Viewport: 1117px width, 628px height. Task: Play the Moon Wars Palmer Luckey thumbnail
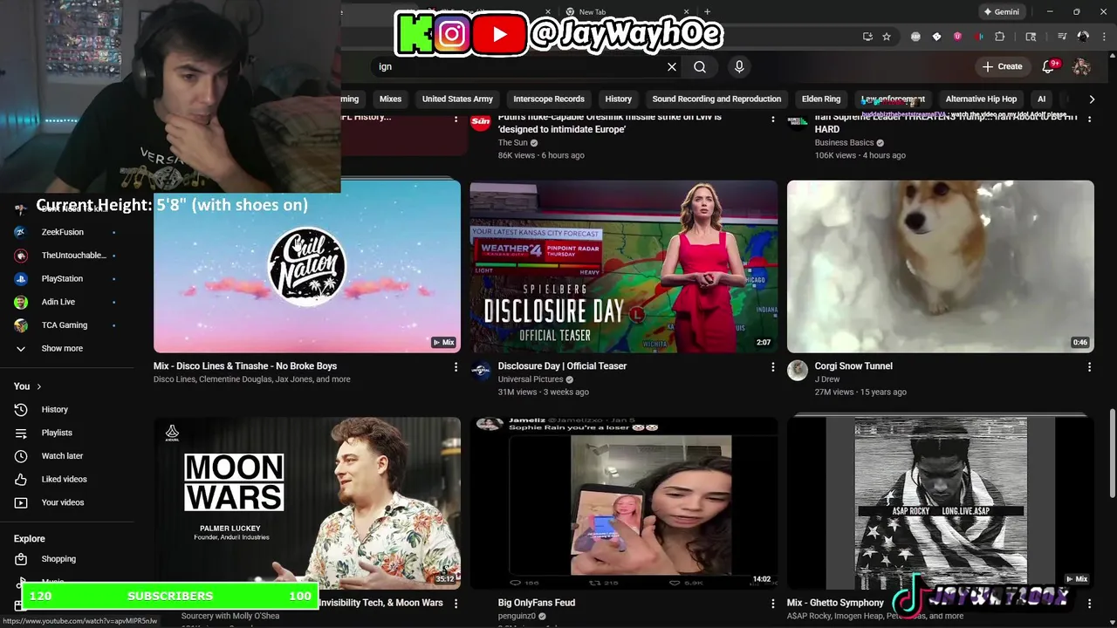(x=307, y=503)
